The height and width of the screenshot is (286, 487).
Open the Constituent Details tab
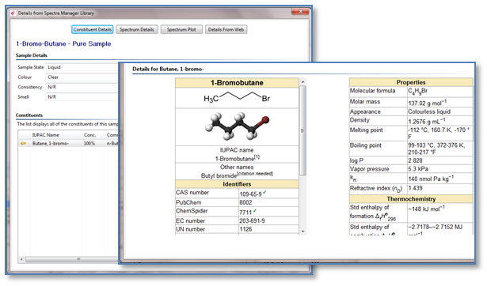[x=92, y=29]
